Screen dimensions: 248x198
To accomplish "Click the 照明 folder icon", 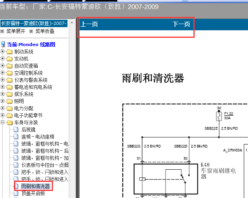I will (x=9, y=101).
